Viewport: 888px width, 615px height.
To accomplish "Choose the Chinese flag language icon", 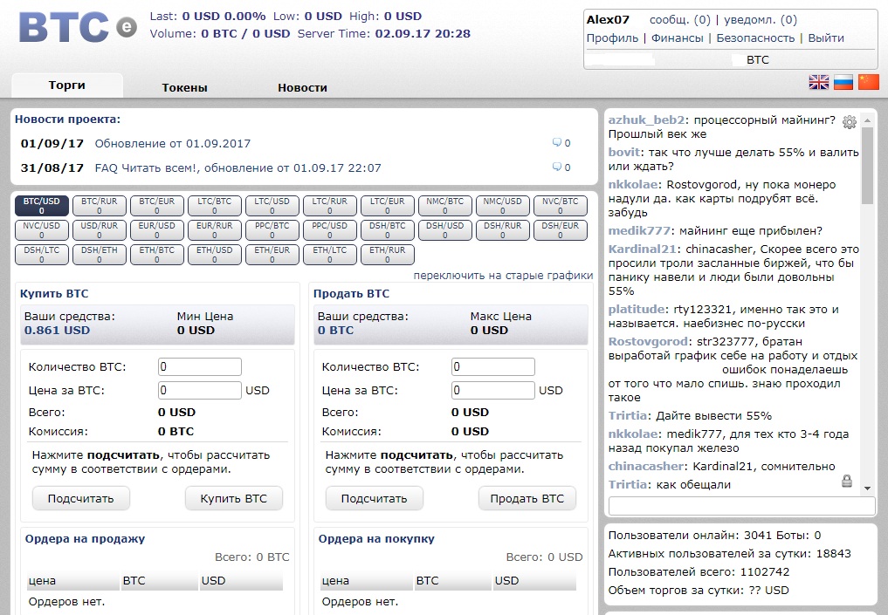I will pos(869,82).
